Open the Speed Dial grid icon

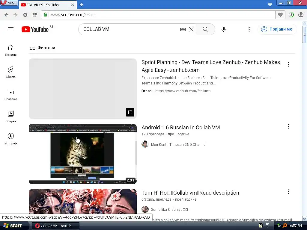pos(35,15)
